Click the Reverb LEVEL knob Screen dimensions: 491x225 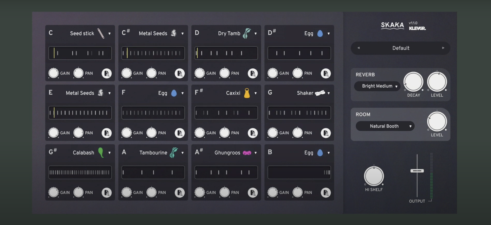[437, 82]
